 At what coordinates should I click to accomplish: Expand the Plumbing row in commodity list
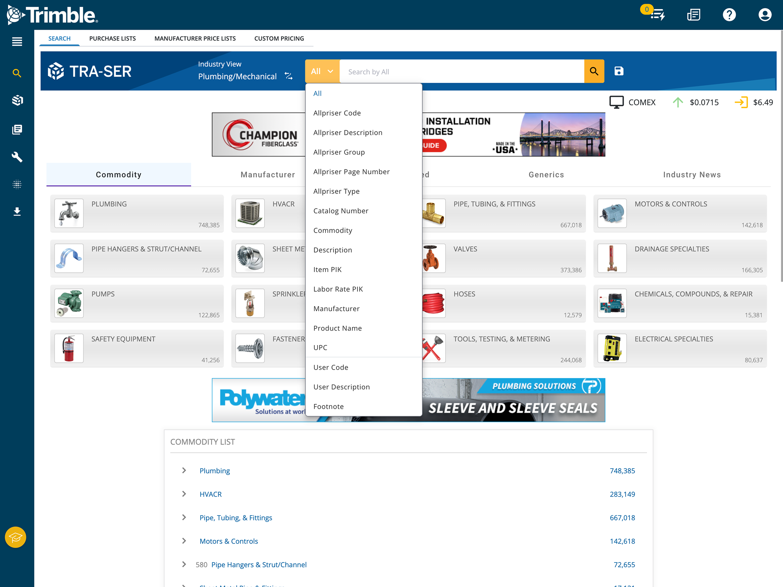[184, 470]
